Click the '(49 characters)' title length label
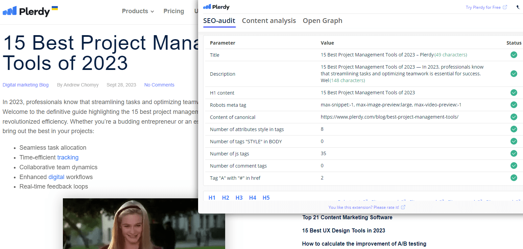The width and height of the screenshot is (523, 249). [451, 55]
